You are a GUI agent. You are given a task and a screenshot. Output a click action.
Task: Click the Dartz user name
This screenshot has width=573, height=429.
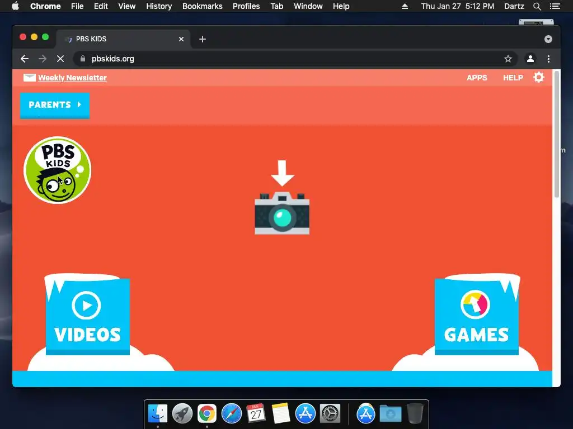tap(514, 6)
